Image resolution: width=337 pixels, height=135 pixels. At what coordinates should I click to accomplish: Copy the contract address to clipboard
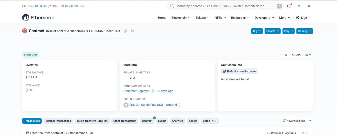[126, 31]
